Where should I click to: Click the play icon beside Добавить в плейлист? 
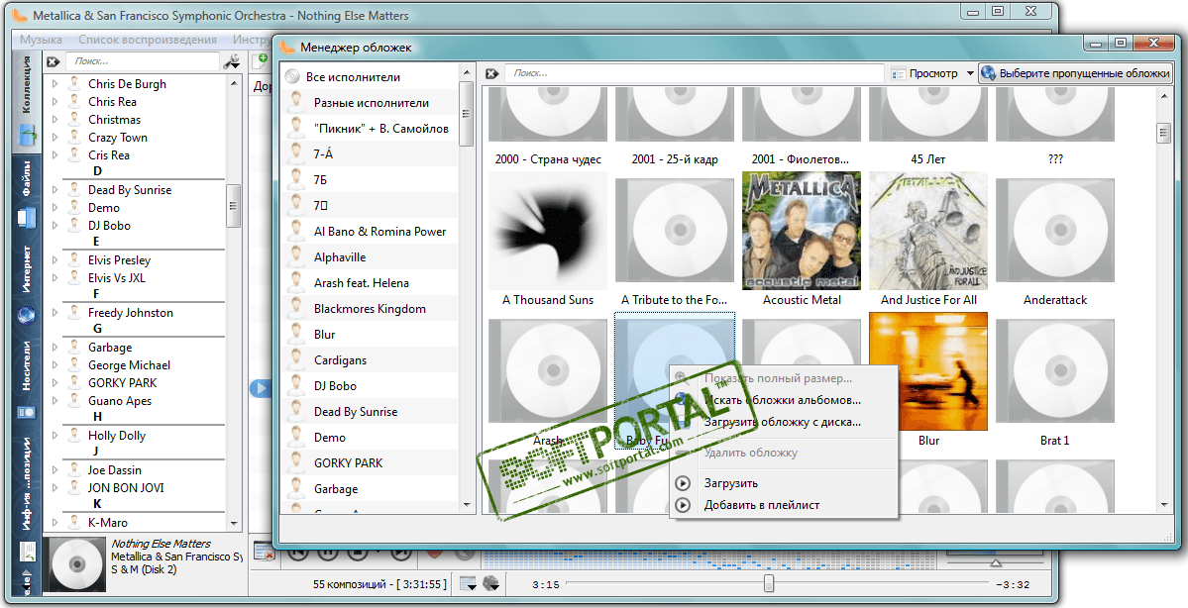[x=683, y=505]
